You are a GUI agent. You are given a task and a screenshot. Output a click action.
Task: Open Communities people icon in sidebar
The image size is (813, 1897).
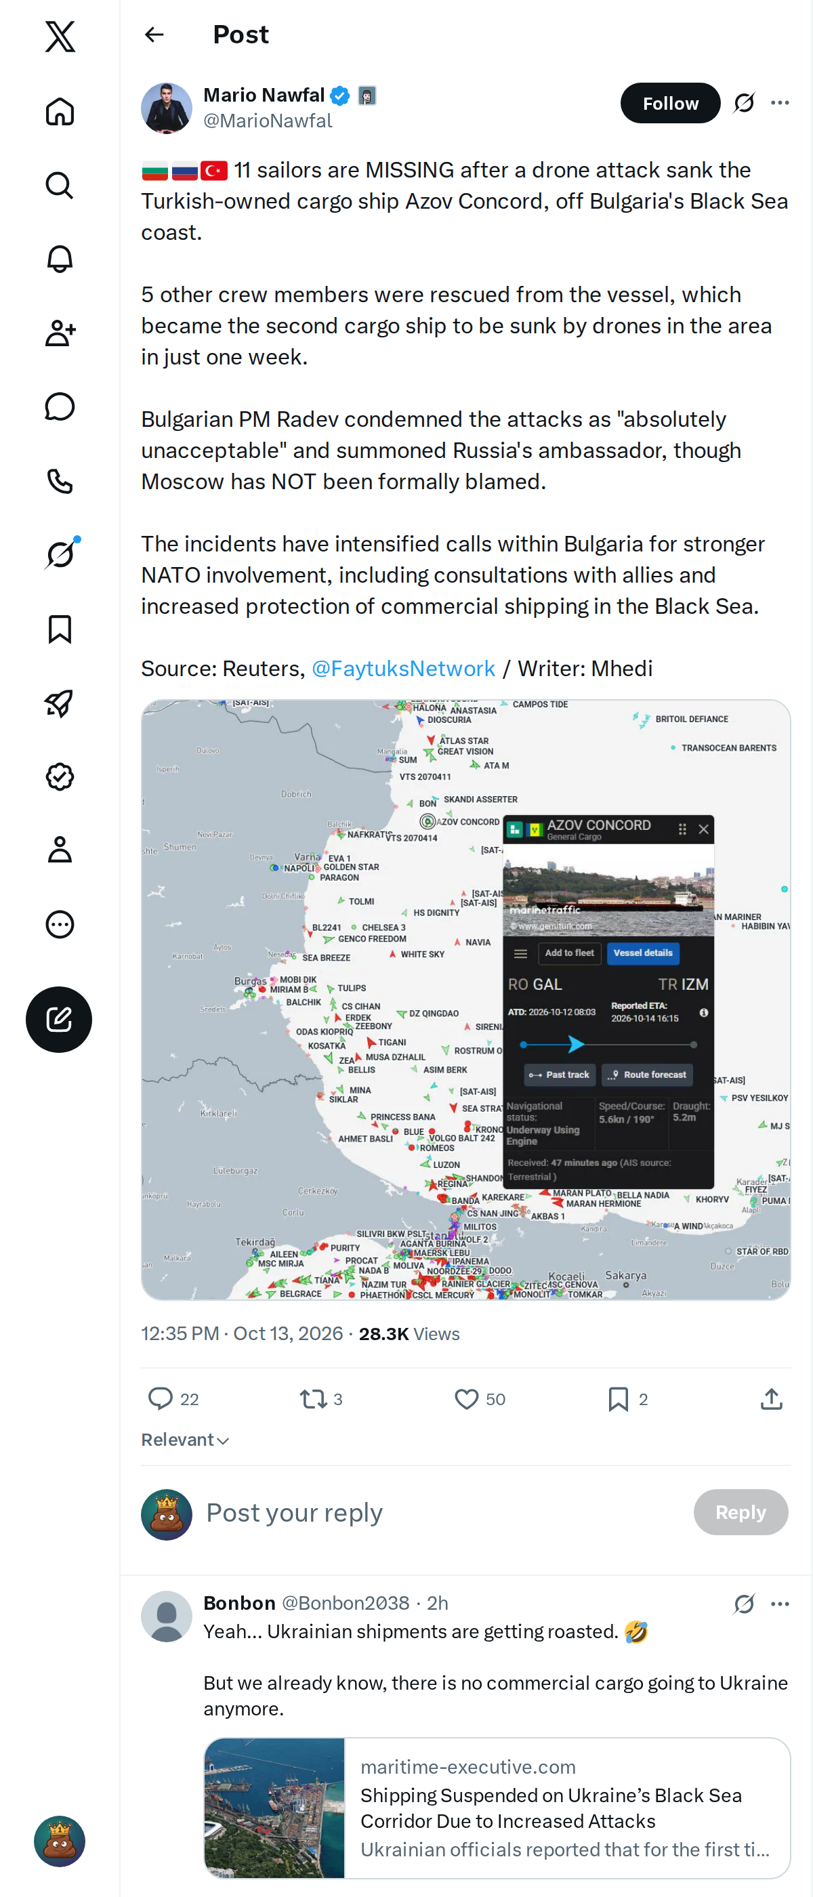(60, 333)
